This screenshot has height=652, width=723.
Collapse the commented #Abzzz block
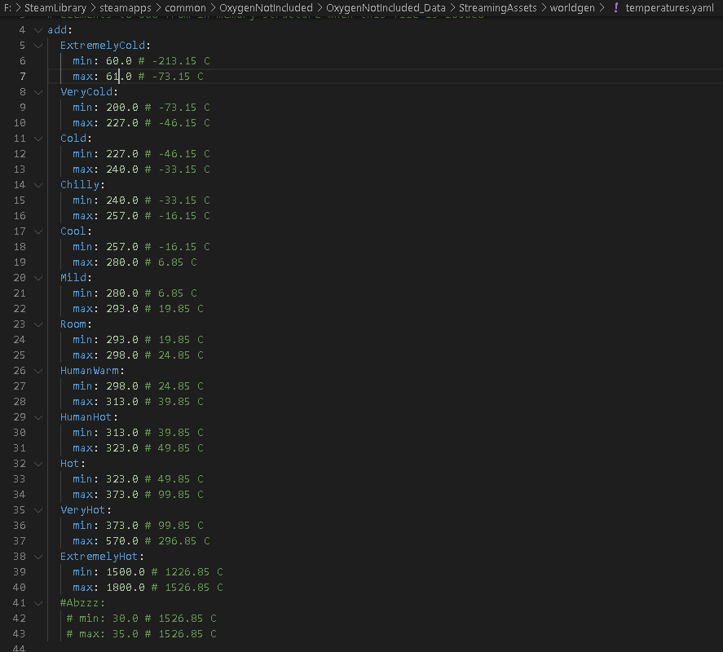pyautogui.click(x=38, y=603)
